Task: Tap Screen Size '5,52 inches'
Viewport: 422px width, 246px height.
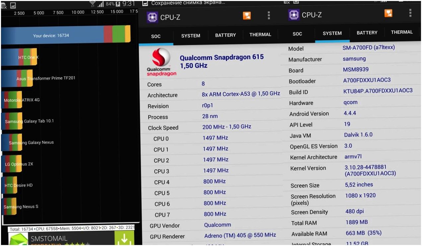Action: point(359,185)
